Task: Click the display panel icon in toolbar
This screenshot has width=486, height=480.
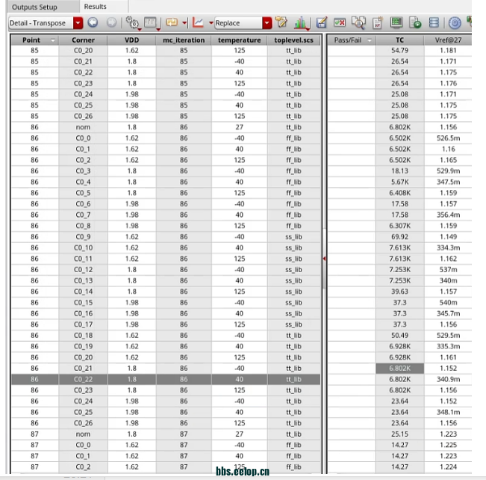Action: (x=151, y=22)
